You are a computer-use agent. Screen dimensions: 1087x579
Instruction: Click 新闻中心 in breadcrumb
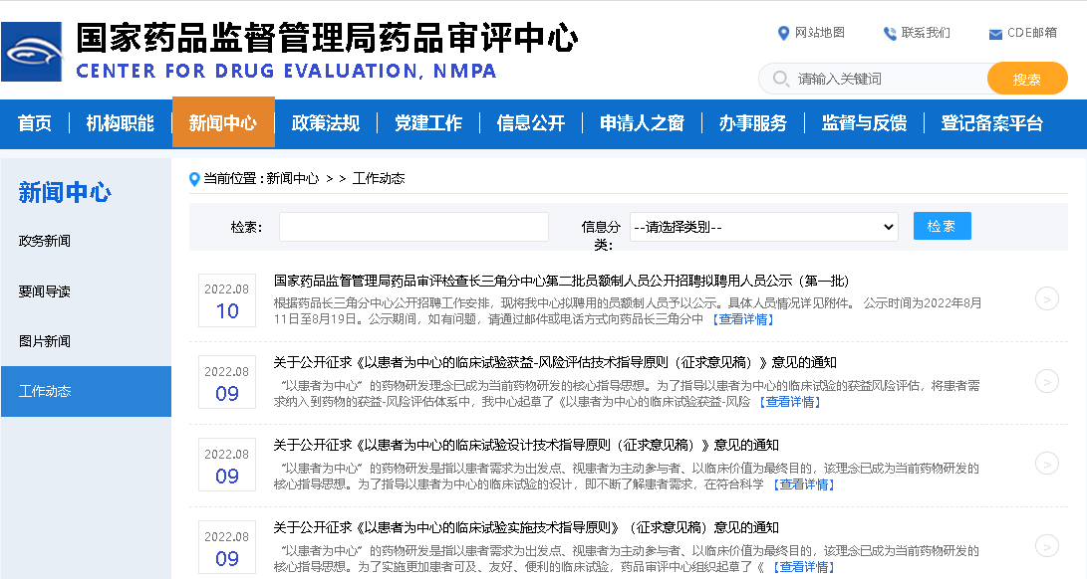coord(293,179)
